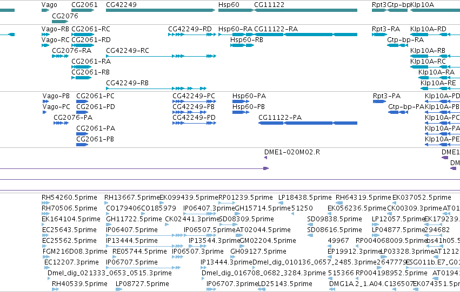Image resolution: width=460 pixels, height=292 pixels.
Task: Click protein label Vago-PB
Action: coord(56,96)
